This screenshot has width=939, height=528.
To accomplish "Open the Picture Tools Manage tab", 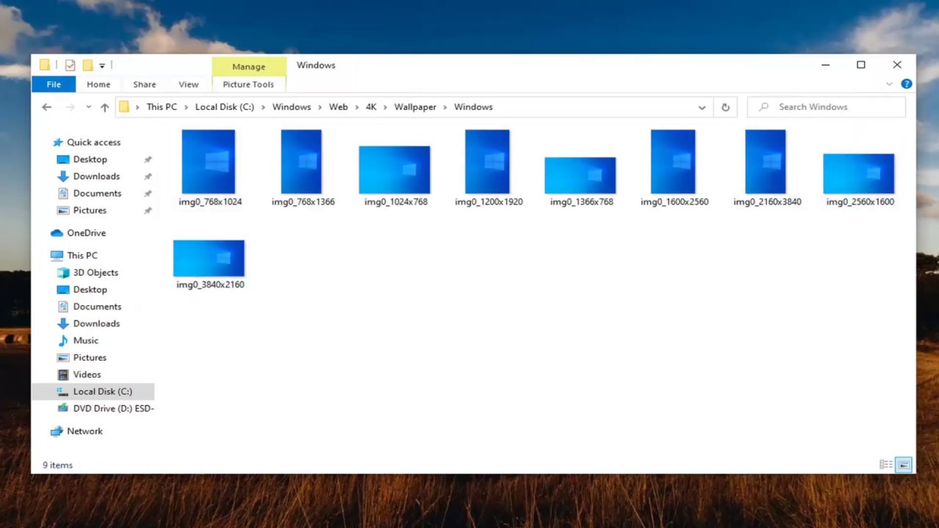I will click(x=248, y=67).
